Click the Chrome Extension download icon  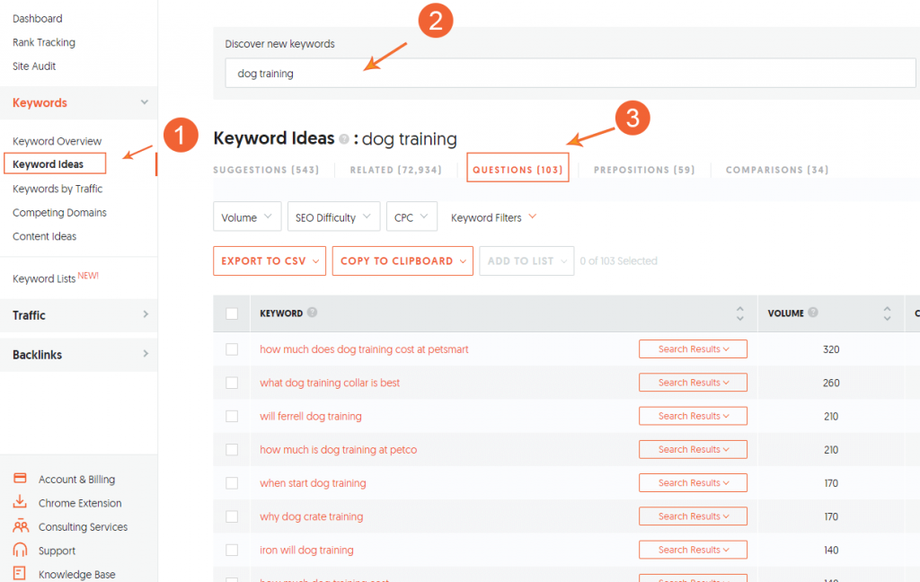point(20,502)
